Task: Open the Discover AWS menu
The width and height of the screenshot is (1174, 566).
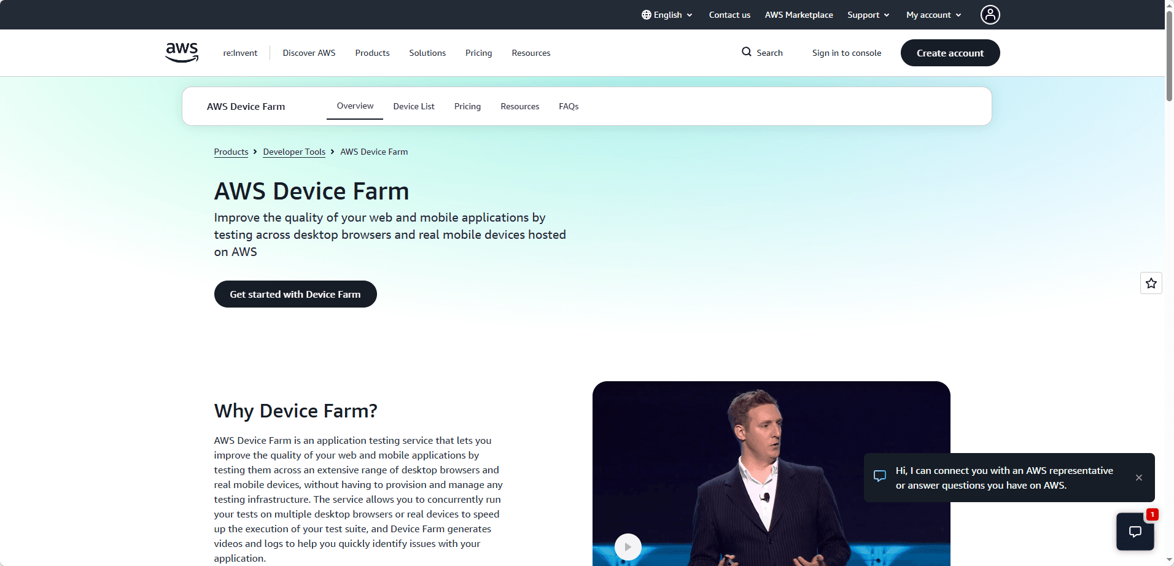Action: (309, 53)
